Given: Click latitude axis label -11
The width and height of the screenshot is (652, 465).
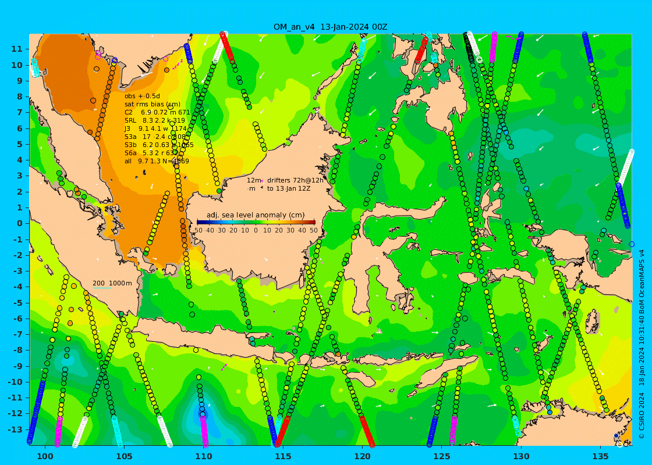Looking at the screenshot, I should click(15, 398).
